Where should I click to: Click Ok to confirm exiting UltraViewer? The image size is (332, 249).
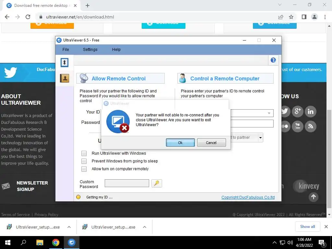pyautogui.click(x=180, y=143)
